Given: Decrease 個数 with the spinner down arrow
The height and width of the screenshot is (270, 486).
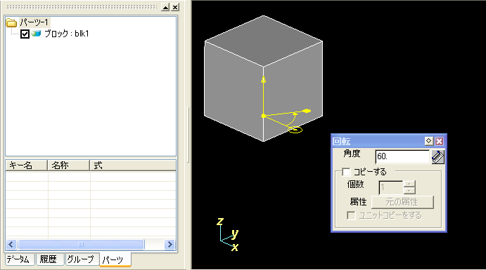Looking at the screenshot, I should (x=409, y=191).
